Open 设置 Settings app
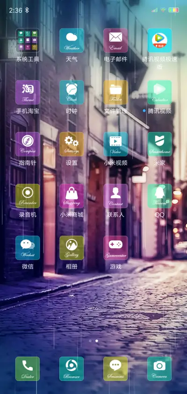 pyautogui.click(x=72, y=144)
